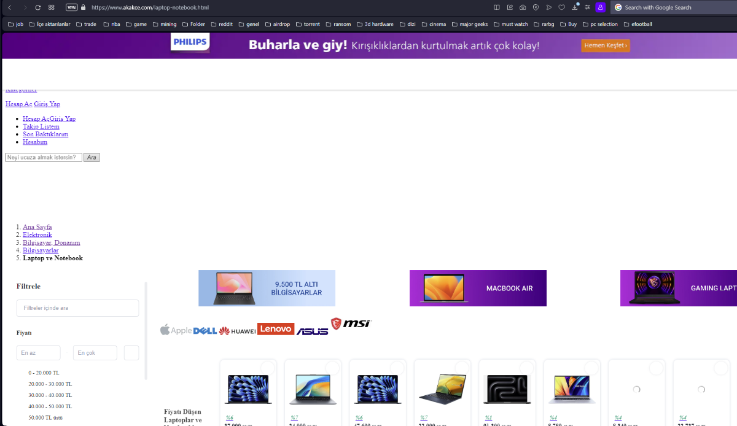Take a snapshot with the camera icon
The height and width of the screenshot is (426, 737).
(x=523, y=7)
